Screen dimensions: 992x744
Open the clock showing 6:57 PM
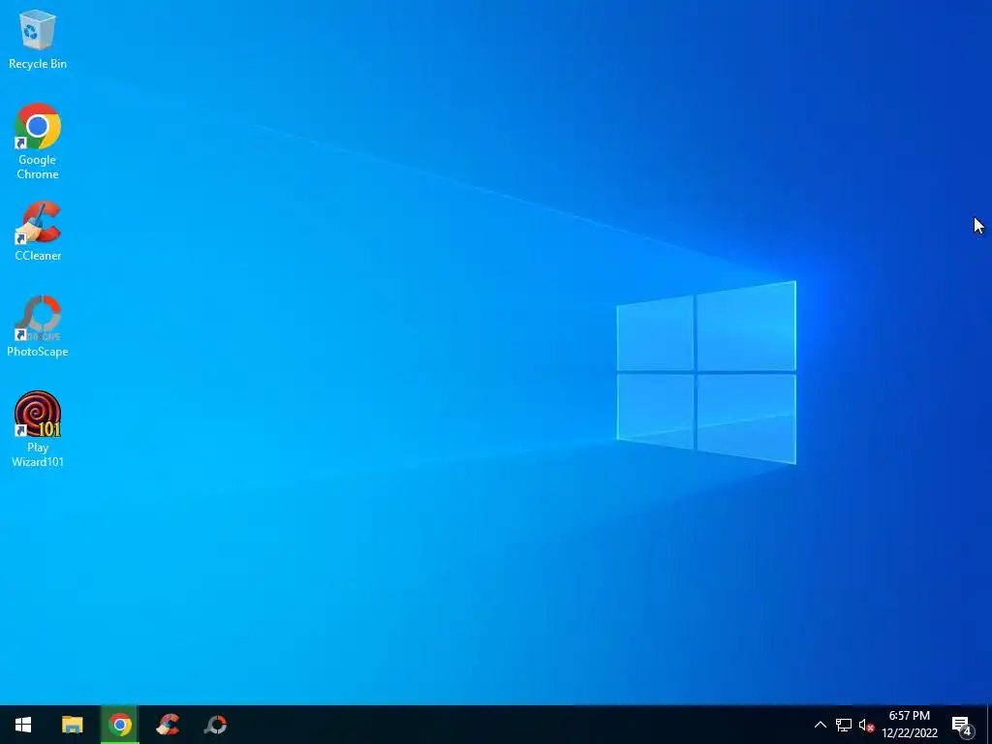tap(909, 725)
